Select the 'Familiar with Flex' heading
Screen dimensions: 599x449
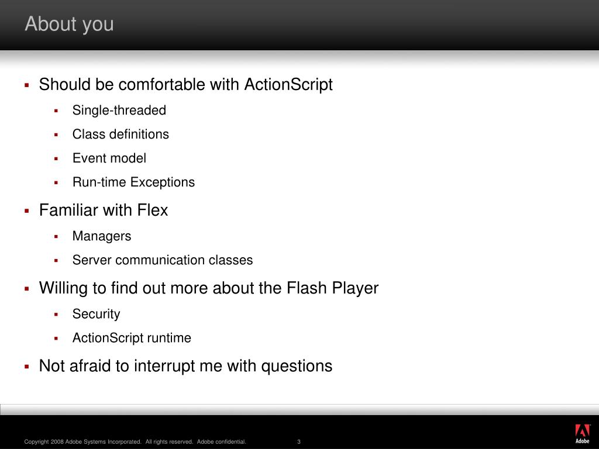click(104, 210)
